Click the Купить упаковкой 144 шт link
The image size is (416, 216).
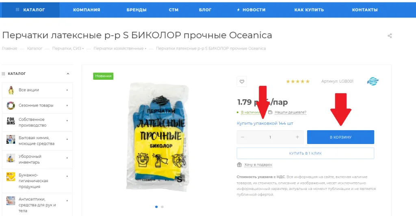point(265,123)
